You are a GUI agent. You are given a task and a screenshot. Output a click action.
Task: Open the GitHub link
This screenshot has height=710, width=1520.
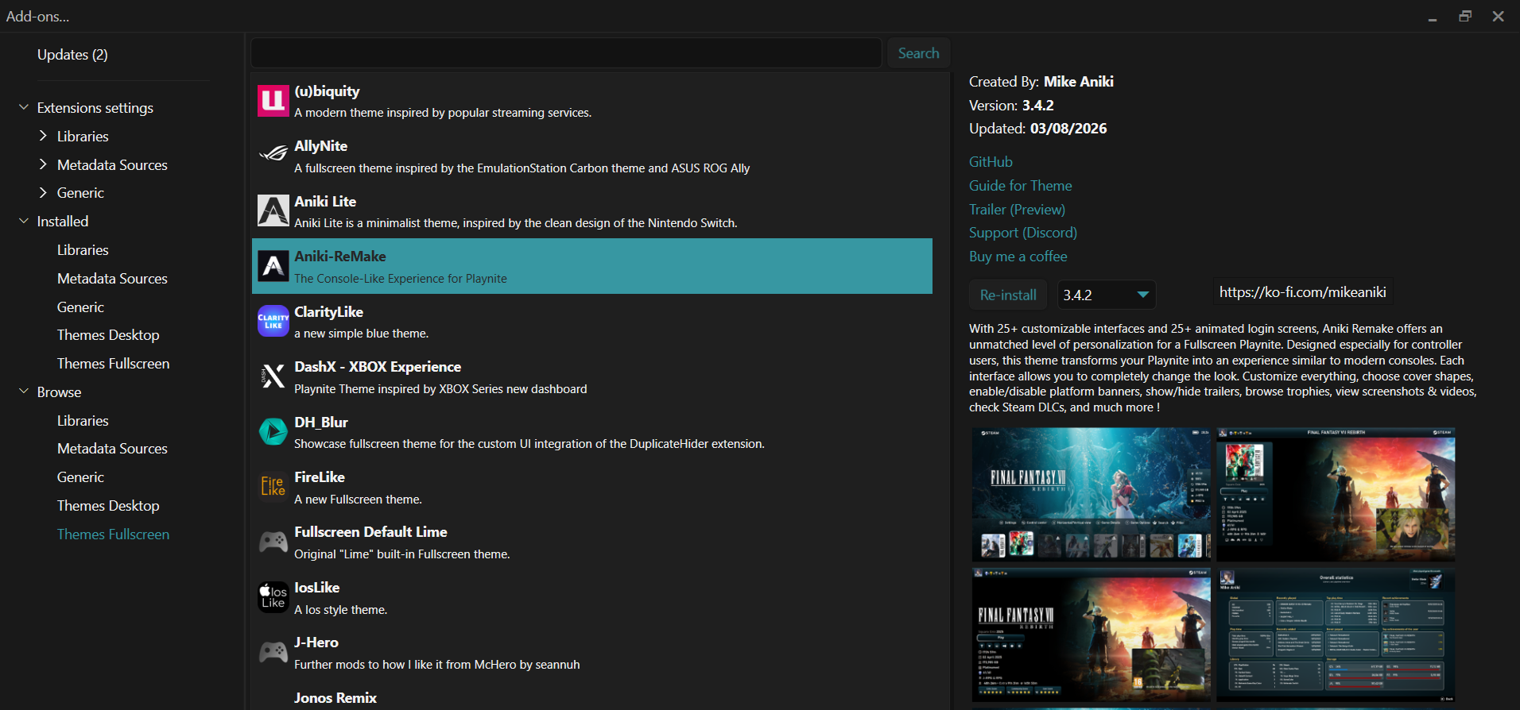(x=991, y=162)
